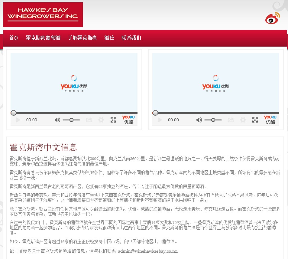Open settings gear on right video
This screenshot has width=288, height=259.
[x=243, y=120]
